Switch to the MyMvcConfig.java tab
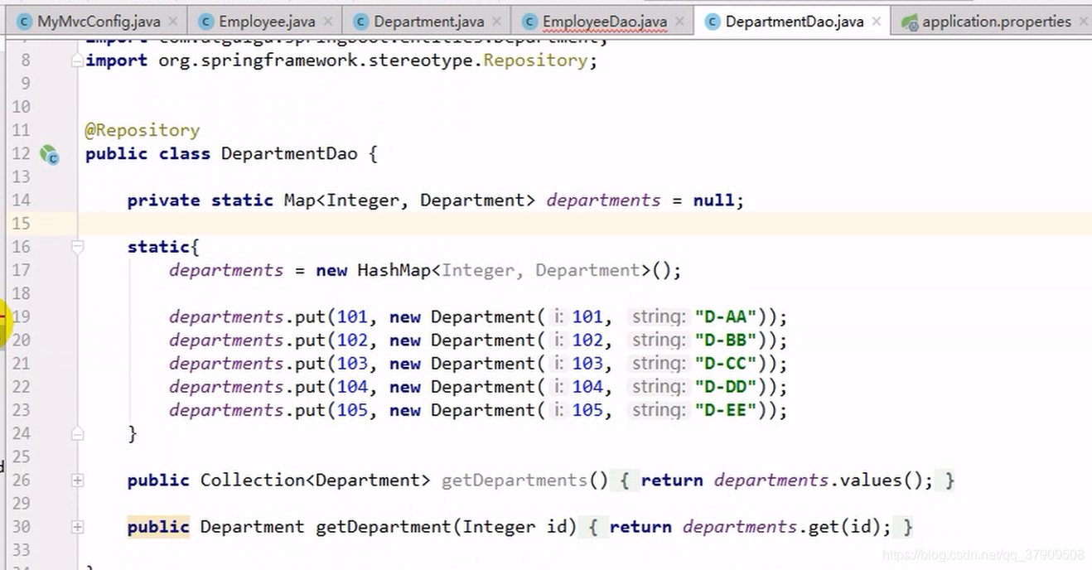 (98, 21)
